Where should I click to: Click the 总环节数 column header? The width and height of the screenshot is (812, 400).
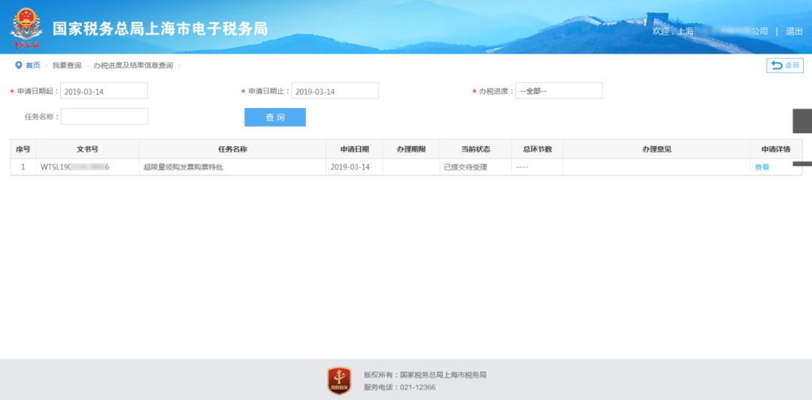538,149
